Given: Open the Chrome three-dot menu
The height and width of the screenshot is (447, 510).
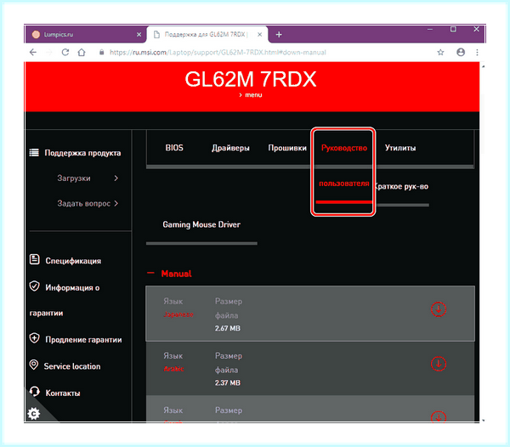Looking at the screenshot, I should (x=477, y=53).
